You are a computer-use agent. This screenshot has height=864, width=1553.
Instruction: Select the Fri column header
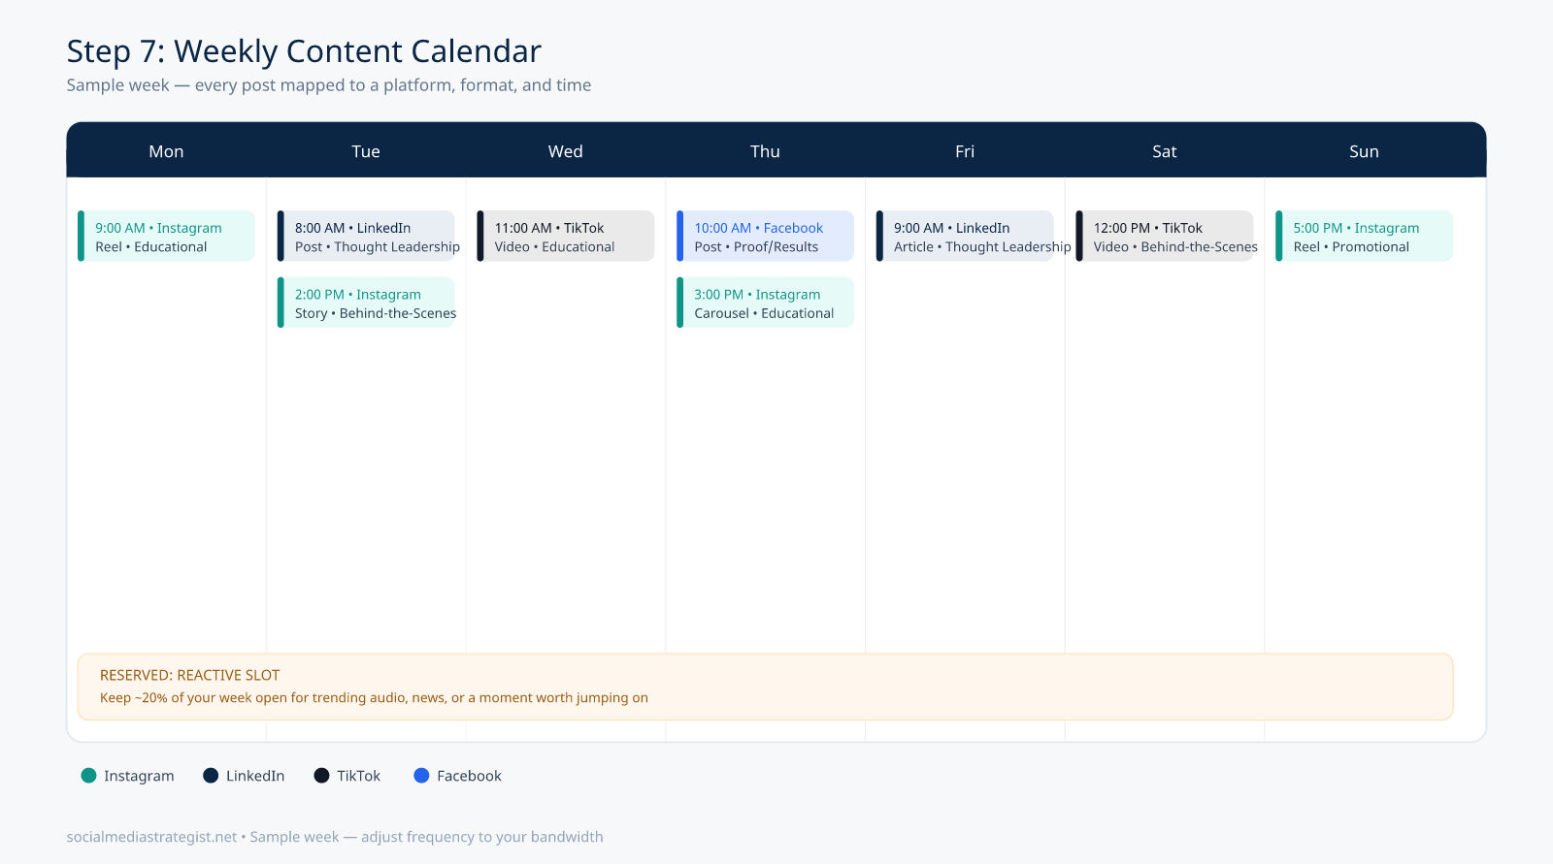(965, 151)
